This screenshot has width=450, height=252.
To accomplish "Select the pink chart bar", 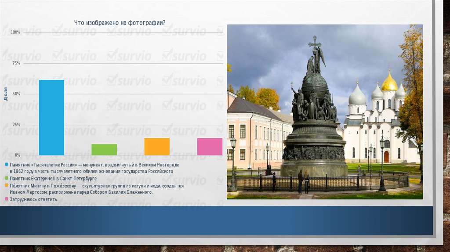I will (210, 147).
